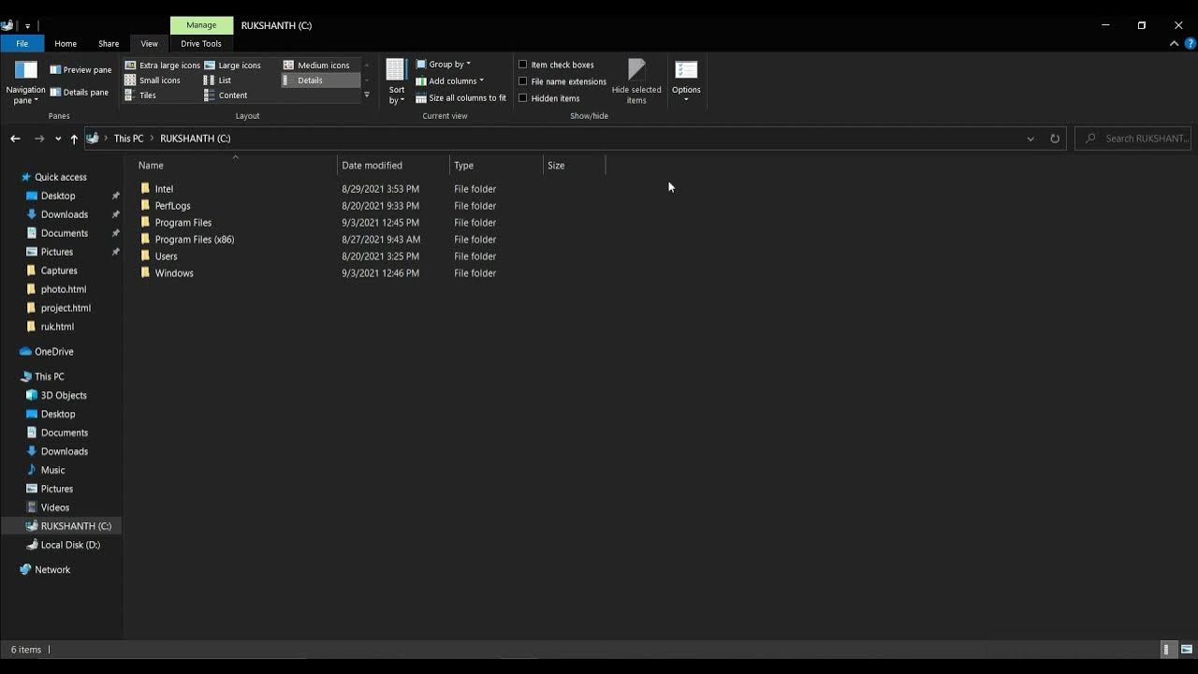The image size is (1198, 674).
Task: Select the PerfLogs folder
Action: click(172, 206)
